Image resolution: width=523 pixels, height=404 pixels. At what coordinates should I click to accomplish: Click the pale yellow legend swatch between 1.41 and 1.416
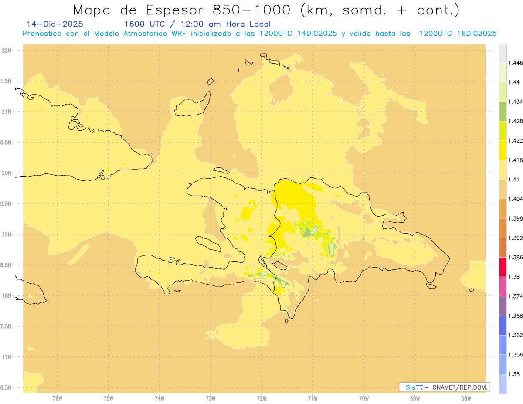503,170
